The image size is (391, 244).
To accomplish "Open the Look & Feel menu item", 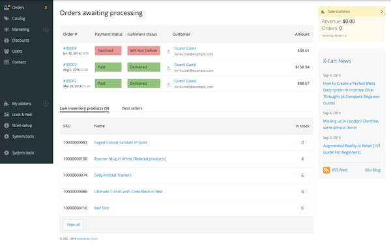I will pyautogui.click(x=22, y=115).
